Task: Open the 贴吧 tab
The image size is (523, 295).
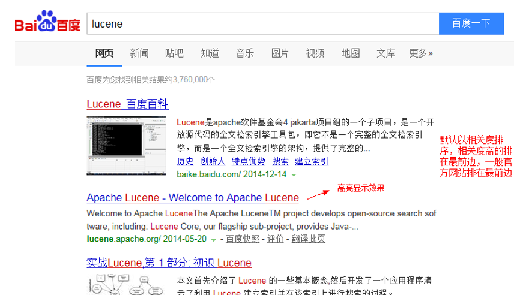Action: tap(175, 53)
